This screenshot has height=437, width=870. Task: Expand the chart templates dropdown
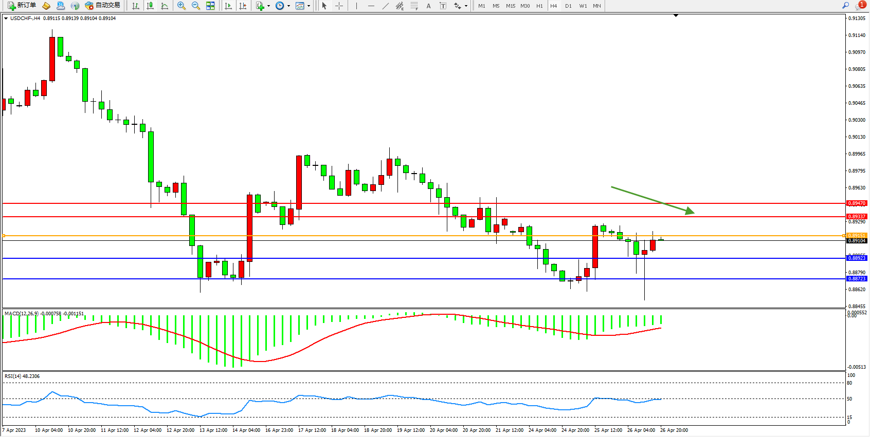(309, 6)
